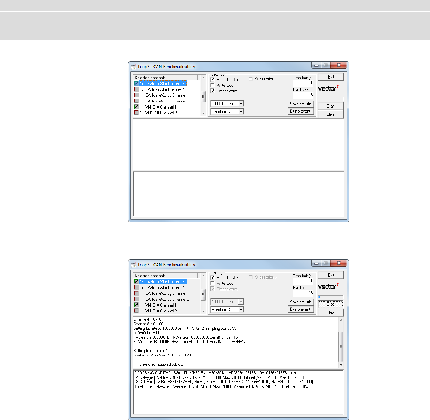Enable Stress priority checkbox in upper window

coord(251,79)
